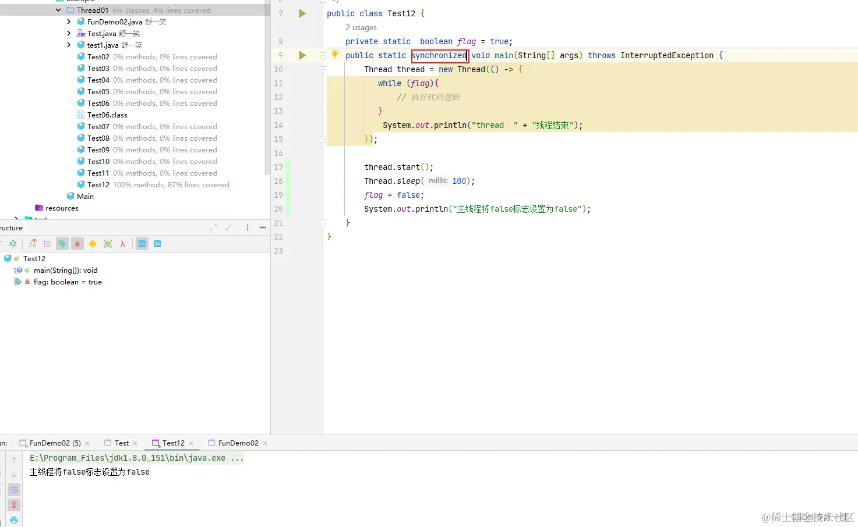Viewport: 858px width, 527px height.
Task: Click Navigate from Source blue icon in Structure
Action: click(x=157, y=244)
